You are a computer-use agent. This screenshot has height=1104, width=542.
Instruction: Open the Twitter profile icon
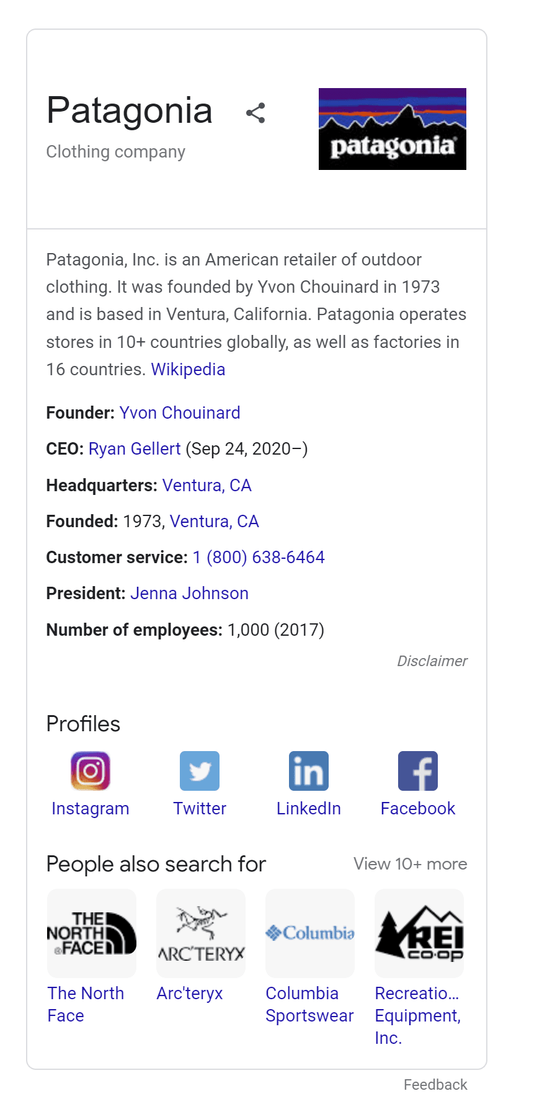point(200,771)
